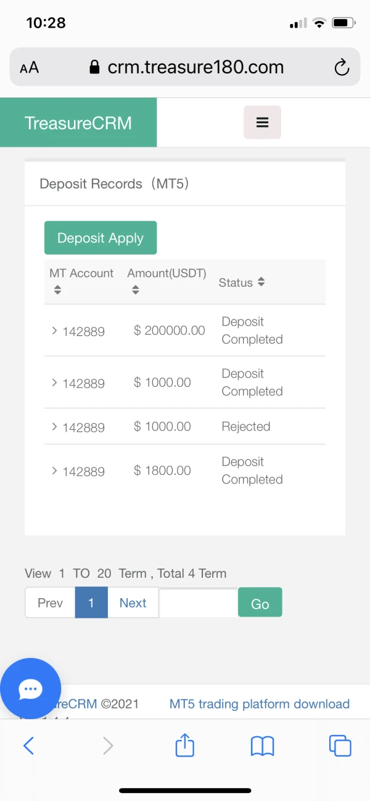Tap the Safari share icon
This screenshot has width=370, height=801.
click(x=184, y=746)
